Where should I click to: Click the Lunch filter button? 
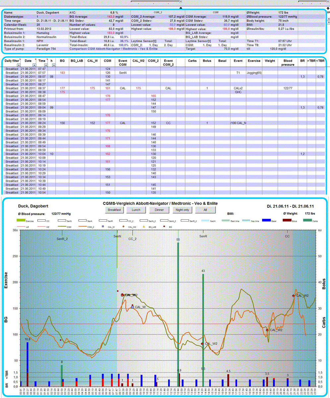pos(136,210)
